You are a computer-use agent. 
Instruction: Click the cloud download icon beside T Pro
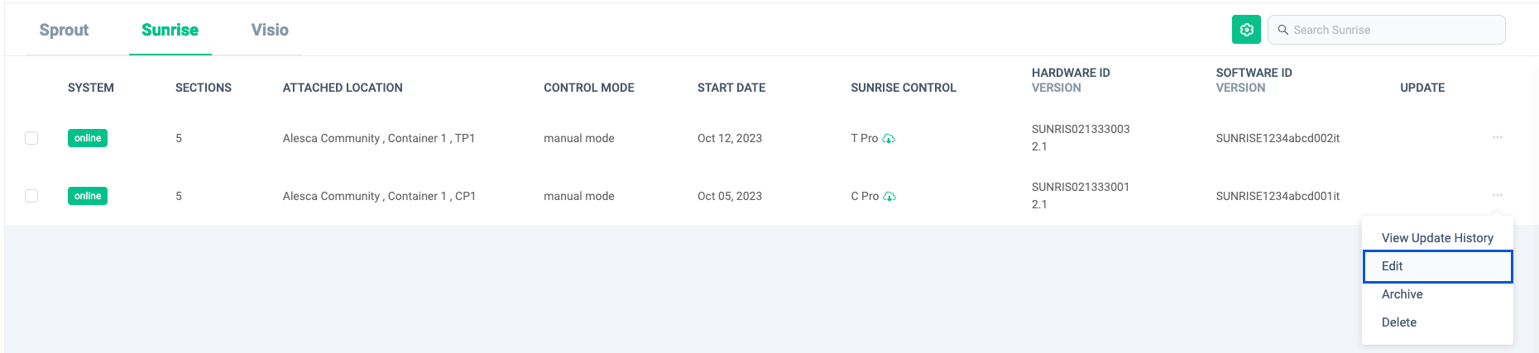(889, 139)
